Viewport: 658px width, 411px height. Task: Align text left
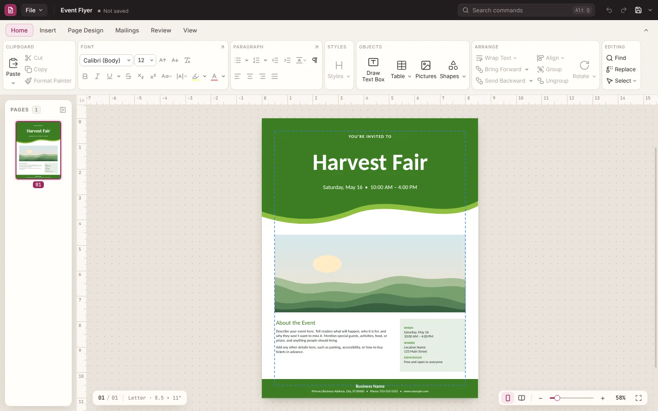238,76
